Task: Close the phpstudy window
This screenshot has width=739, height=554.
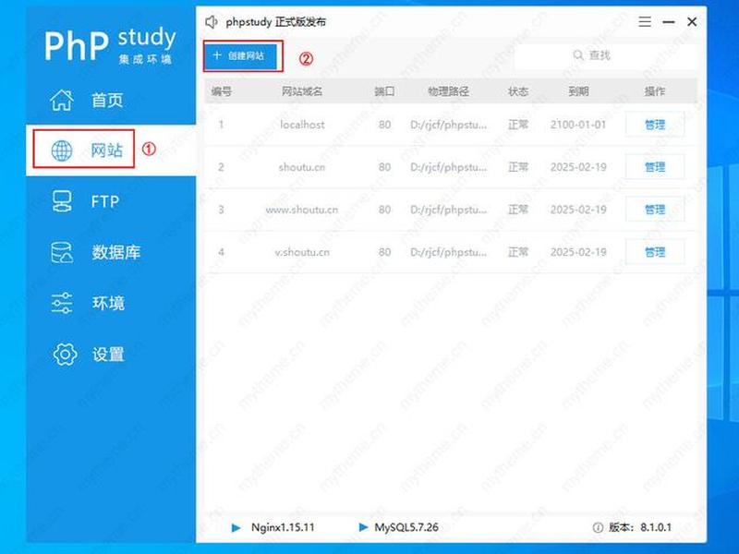Action: click(692, 21)
